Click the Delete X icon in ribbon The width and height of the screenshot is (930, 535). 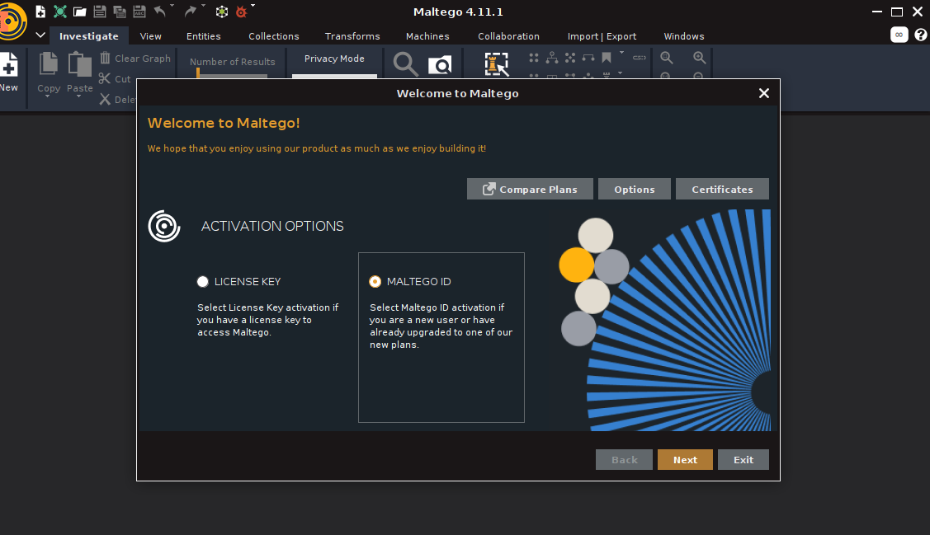click(104, 99)
